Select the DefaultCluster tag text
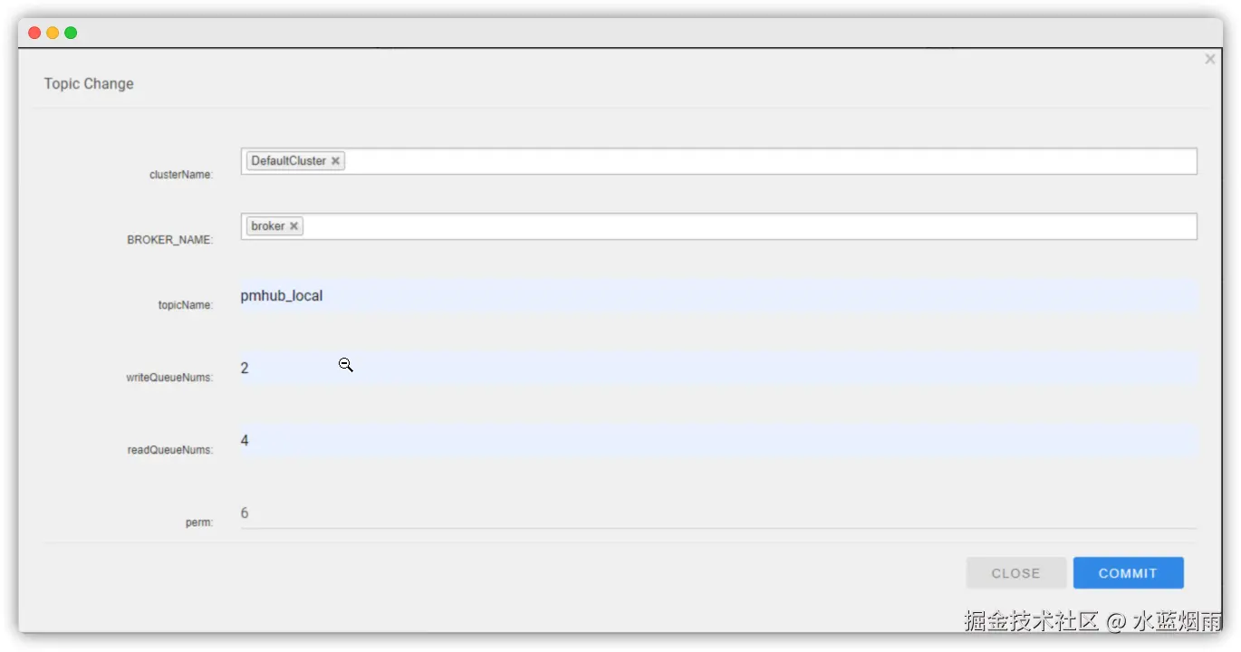 point(288,161)
